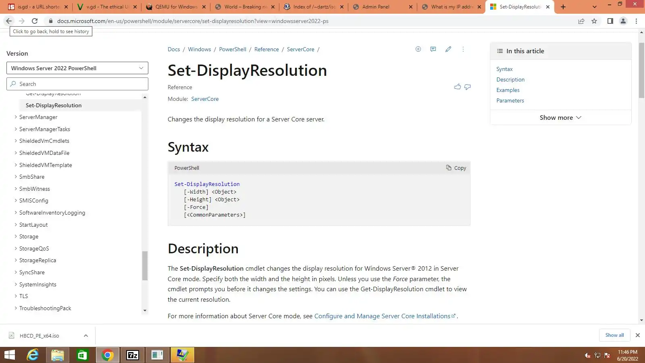Jump to the Syntax section
Viewport: 645px width, 363px height.
(504, 69)
